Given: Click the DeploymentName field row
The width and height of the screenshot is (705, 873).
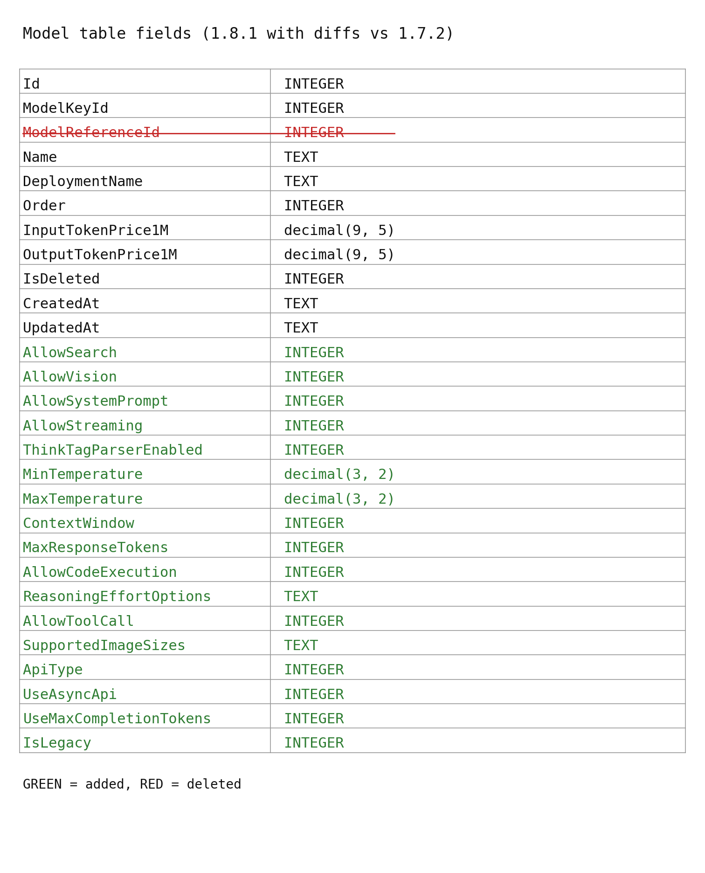Looking at the screenshot, I should point(83,181).
